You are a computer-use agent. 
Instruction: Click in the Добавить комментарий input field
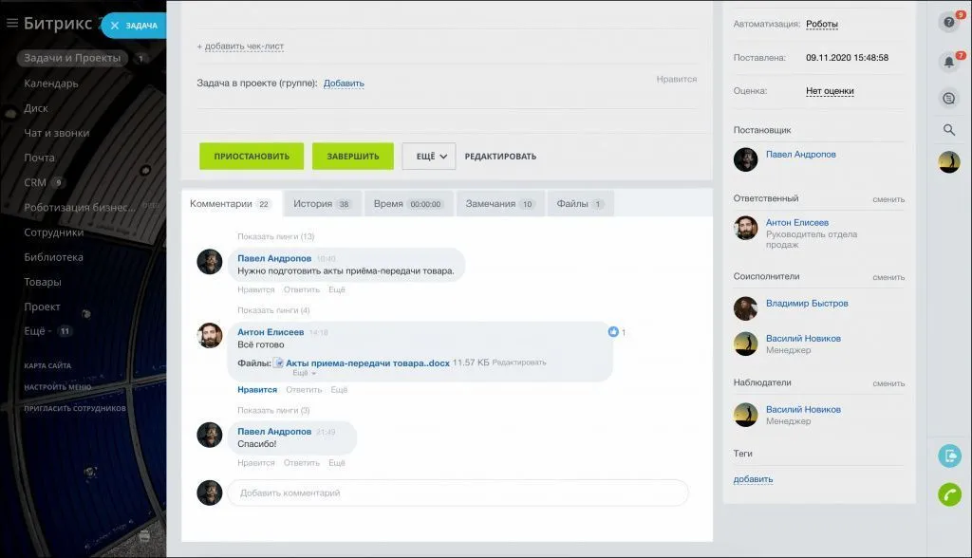point(458,493)
